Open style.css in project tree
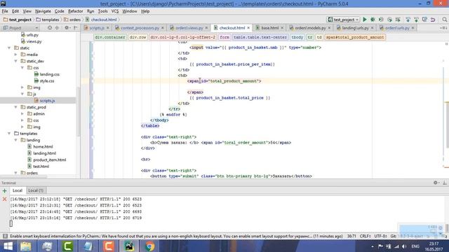This screenshot has height=252, width=449. tap(47, 81)
